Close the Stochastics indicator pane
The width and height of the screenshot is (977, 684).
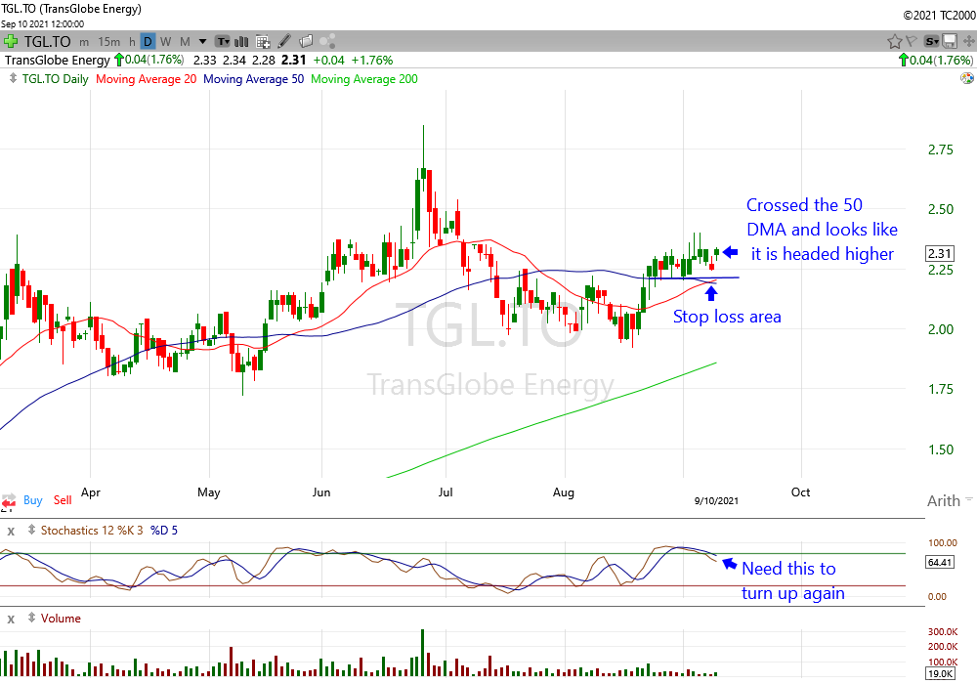[x=11, y=532]
